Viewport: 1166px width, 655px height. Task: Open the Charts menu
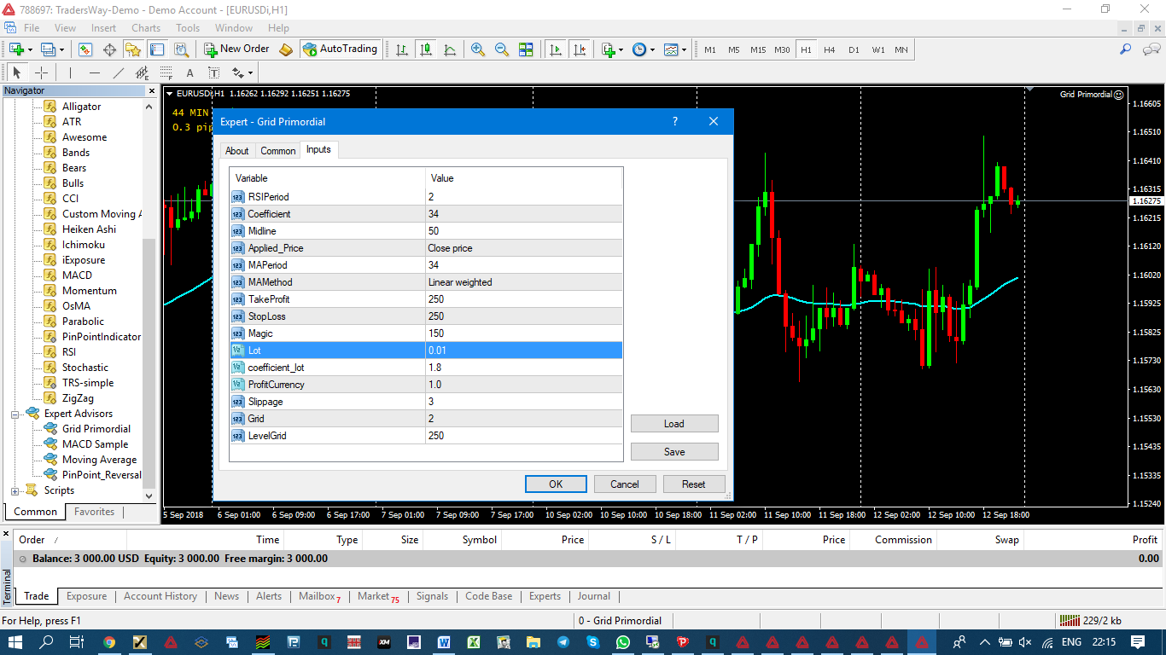146,28
